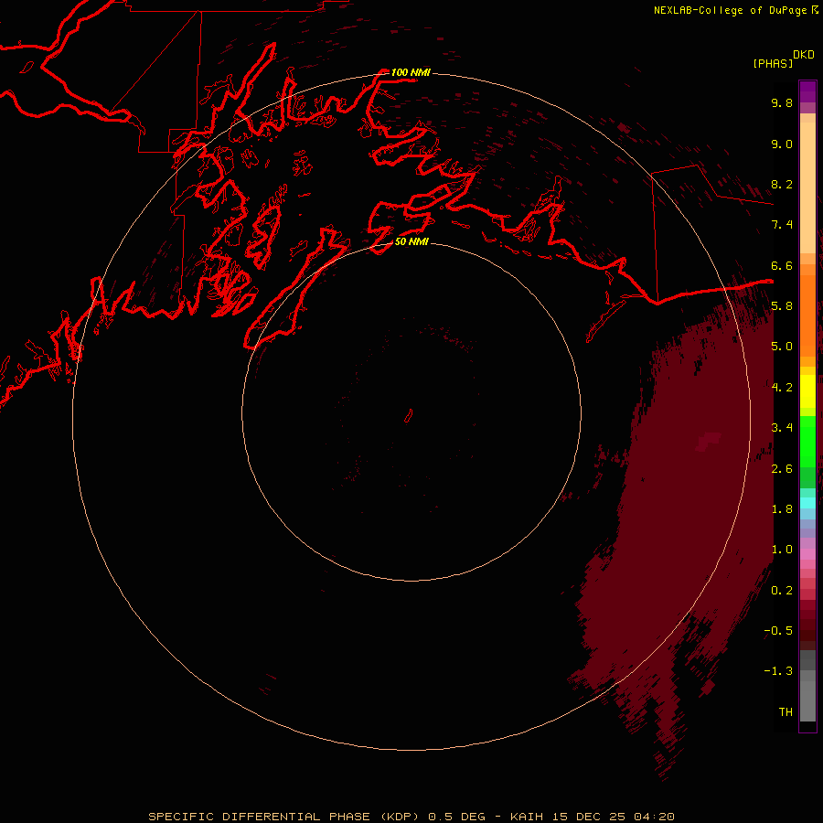Image resolution: width=823 pixels, height=823 pixels.
Task: Click the 5.8 scale value
Action: point(782,306)
